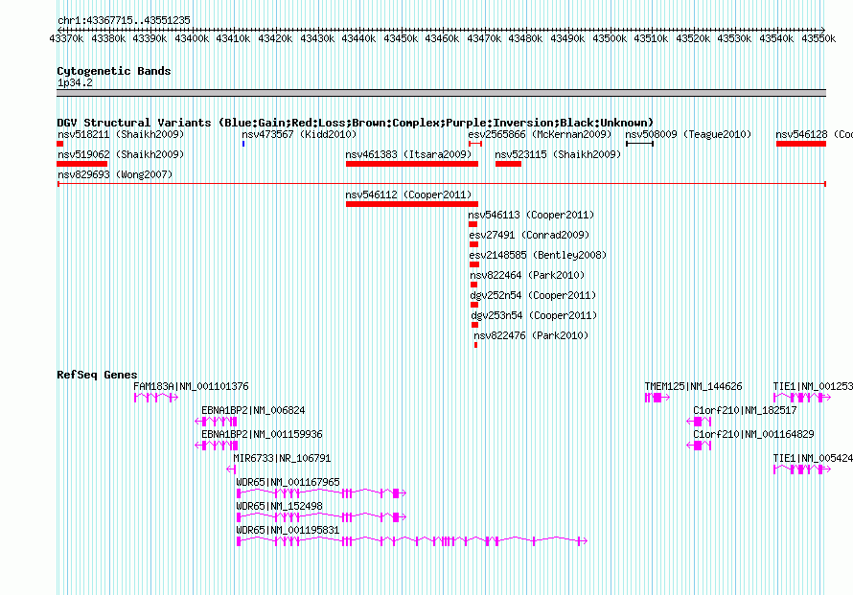This screenshot has width=853, height=595.
Task: Click the 1p34.2 cytogenetic band bar
Action: point(441,93)
